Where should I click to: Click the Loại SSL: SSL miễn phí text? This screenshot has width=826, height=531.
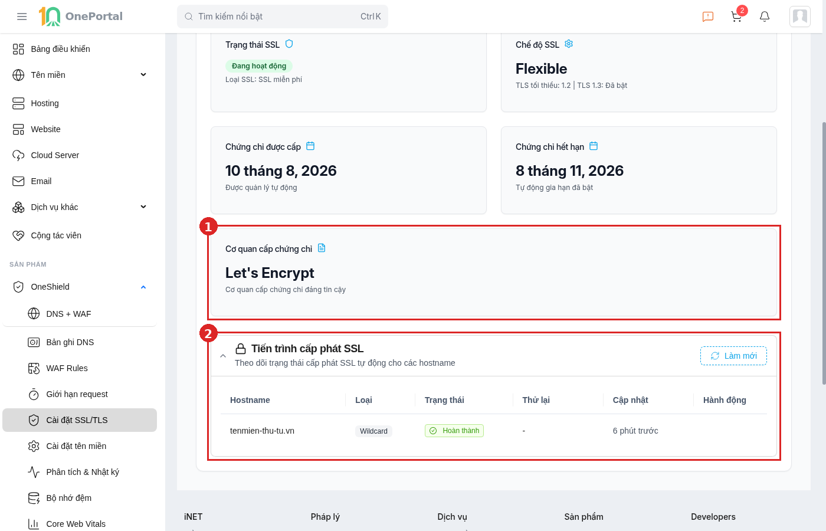[264, 80]
